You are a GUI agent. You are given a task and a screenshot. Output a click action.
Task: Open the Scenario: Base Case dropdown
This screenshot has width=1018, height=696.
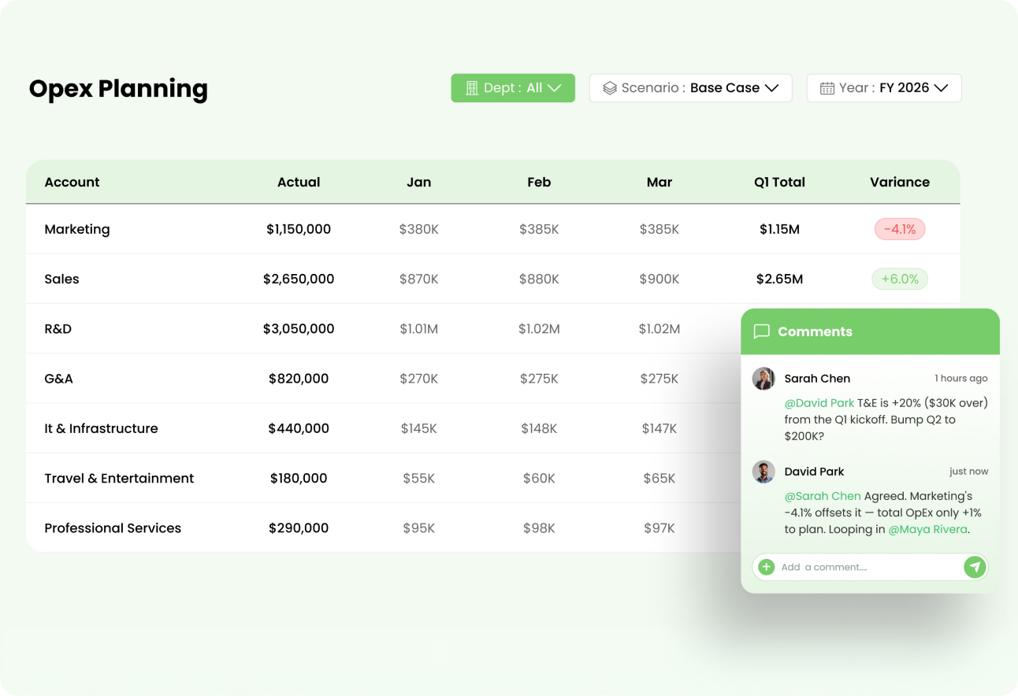690,88
